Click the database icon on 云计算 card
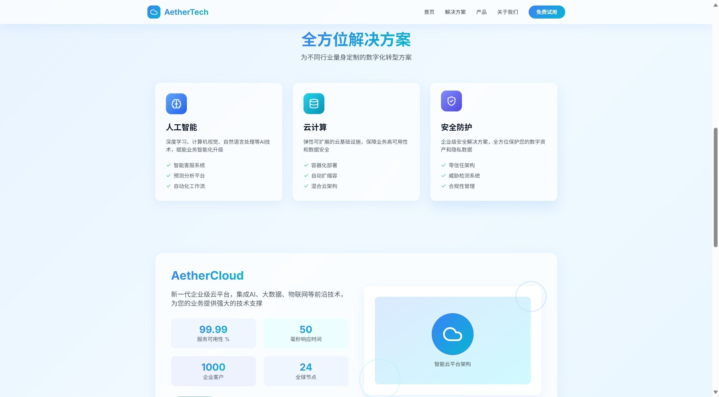The image size is (719, 397). (314, 103)
